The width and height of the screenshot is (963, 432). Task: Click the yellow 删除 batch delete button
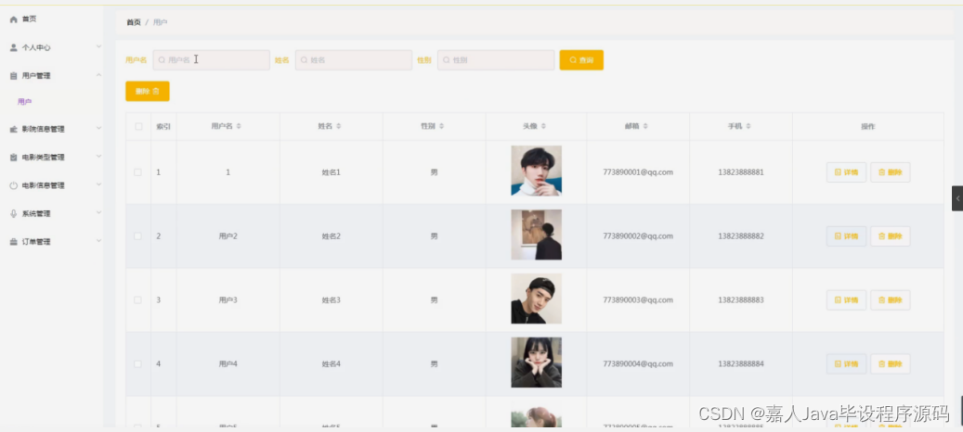tap(148, 91)
